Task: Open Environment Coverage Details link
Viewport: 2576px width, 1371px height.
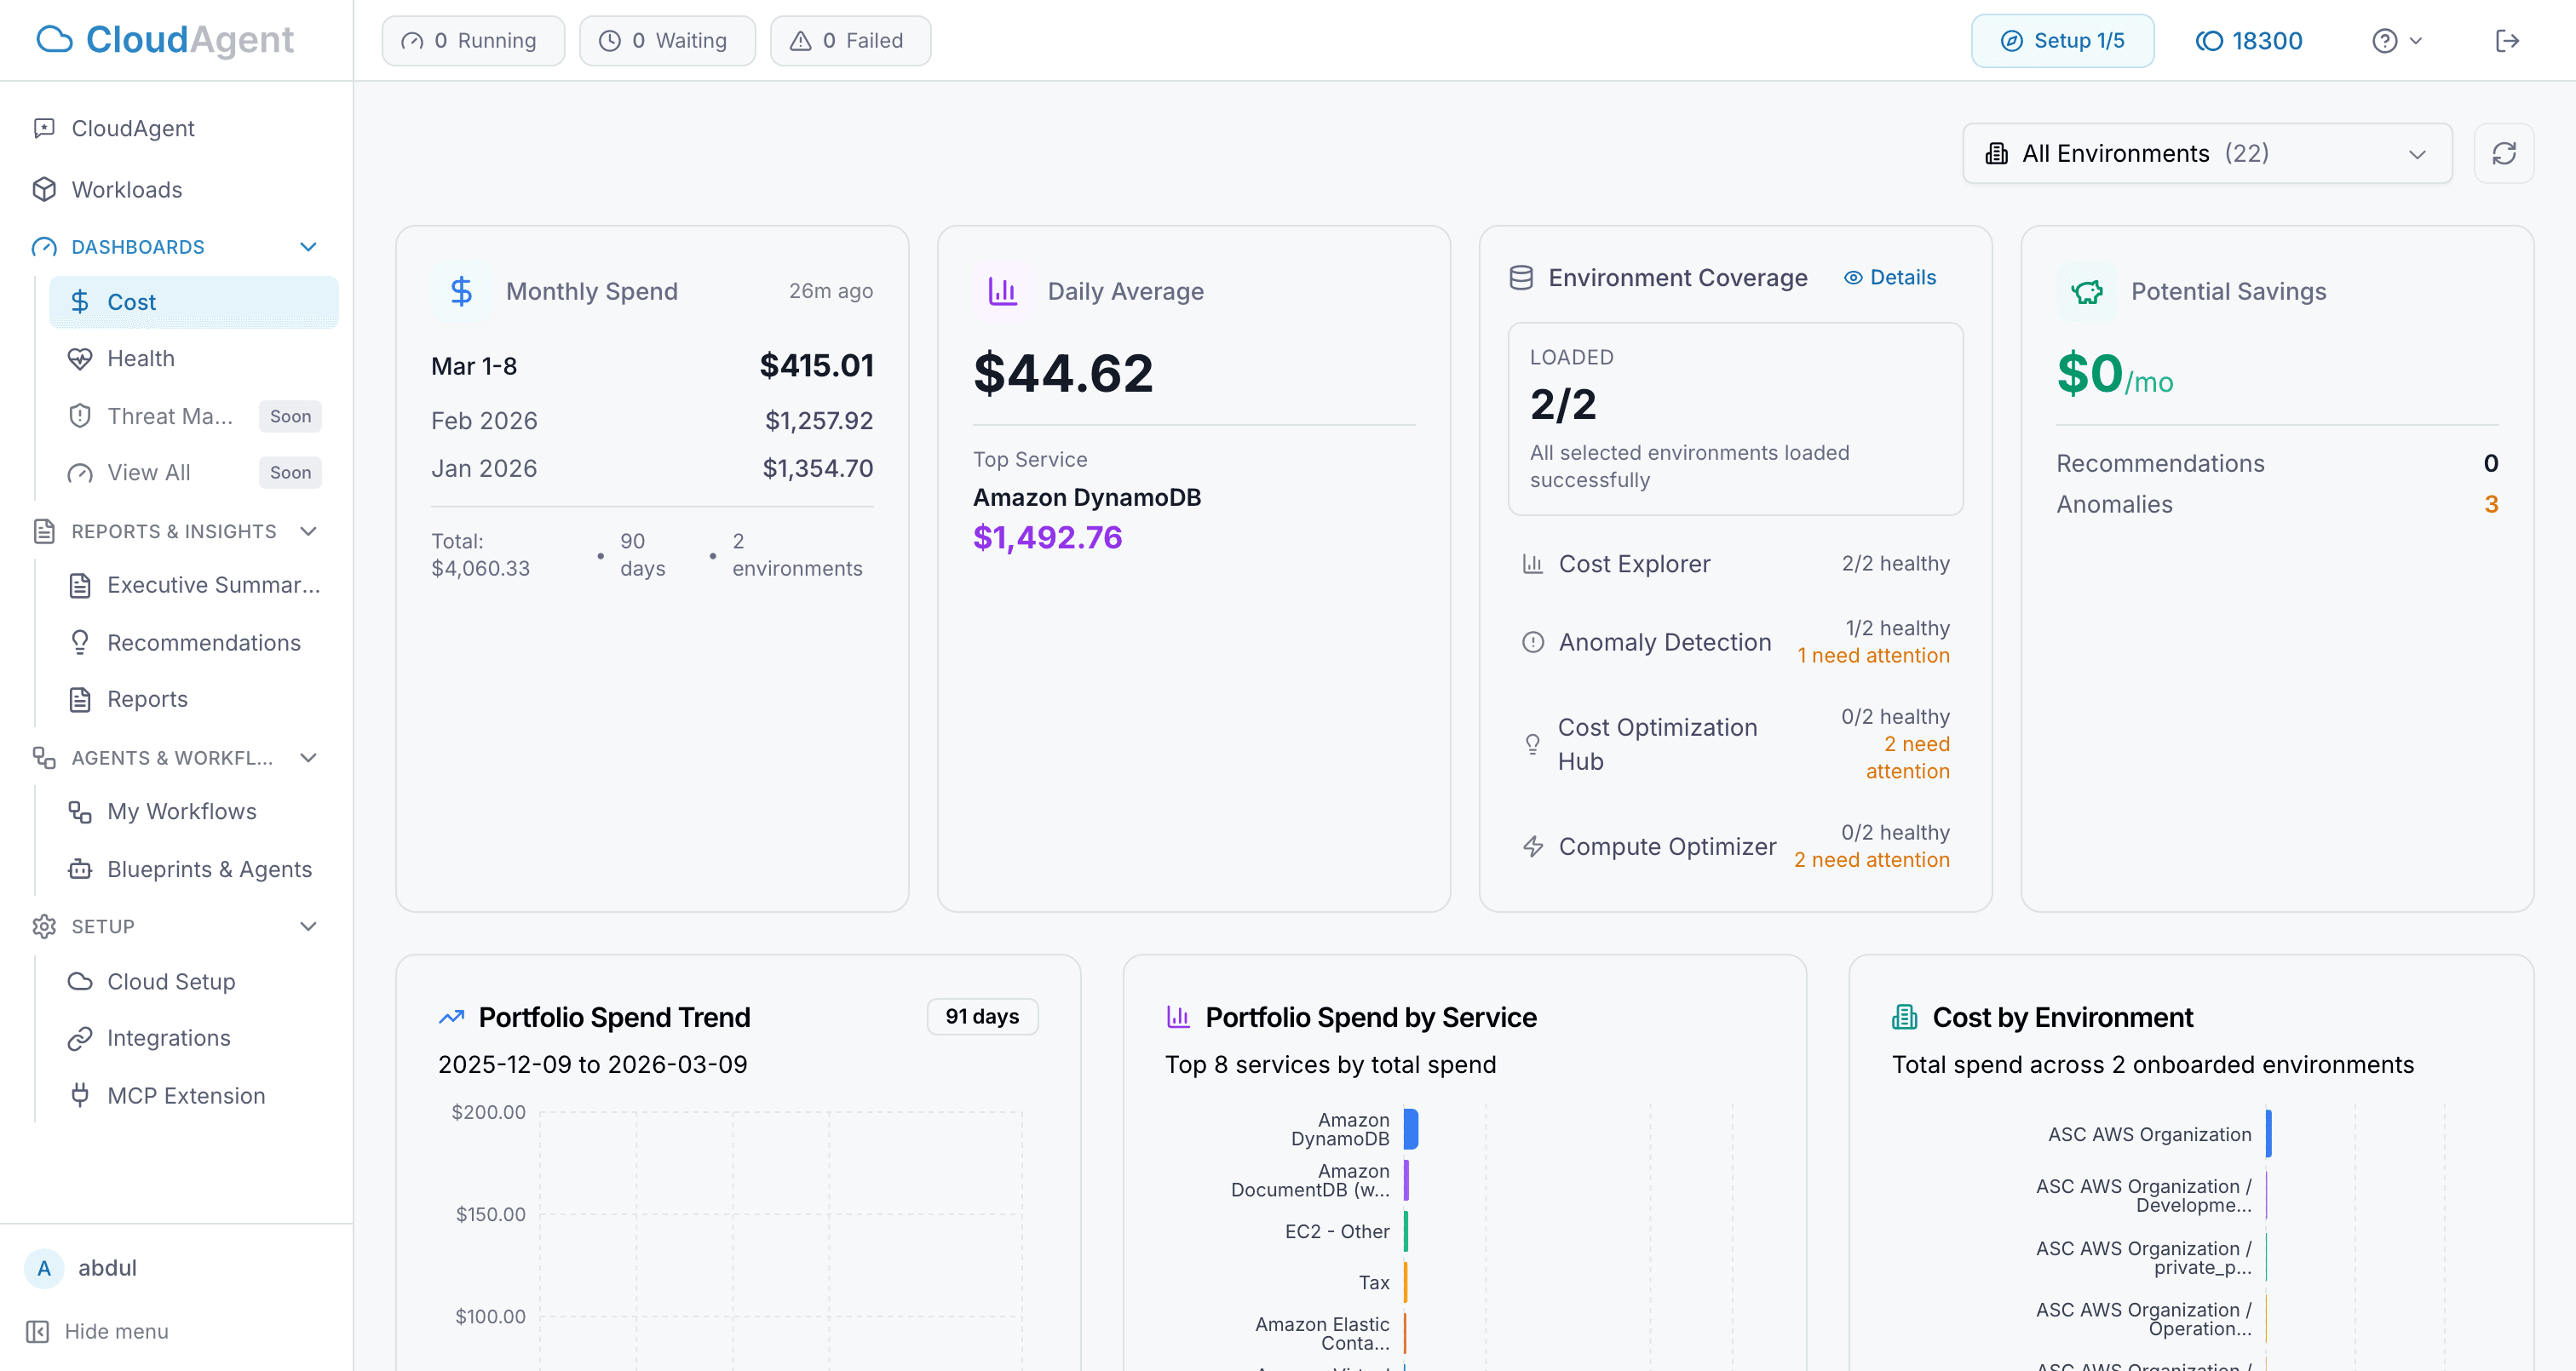Action: 1889,277
